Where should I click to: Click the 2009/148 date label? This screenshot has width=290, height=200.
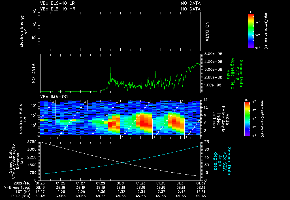coord(22,183)
